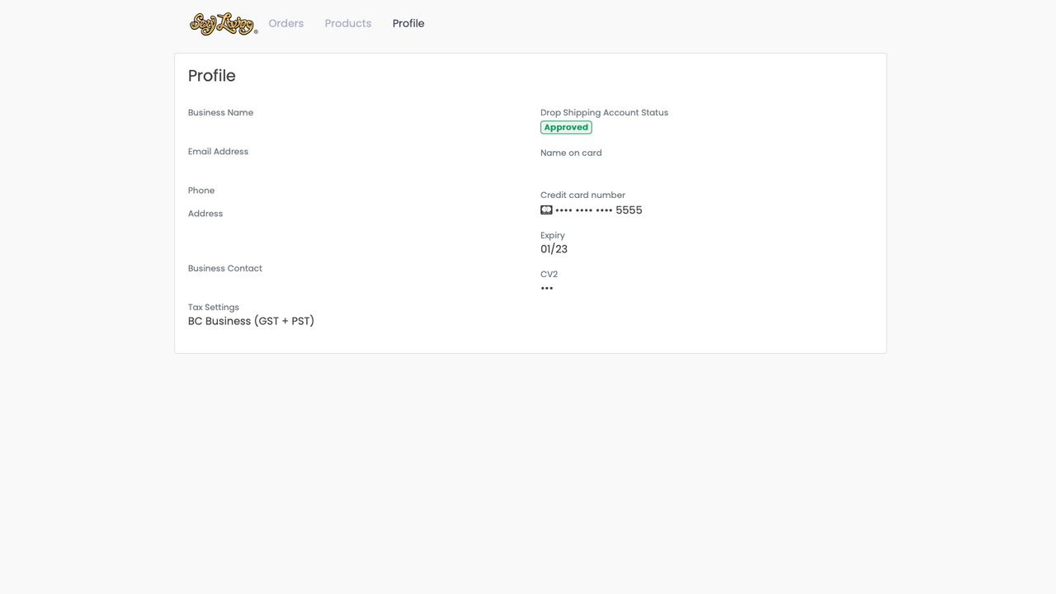Click the Business Contact field

click(224, 268)
